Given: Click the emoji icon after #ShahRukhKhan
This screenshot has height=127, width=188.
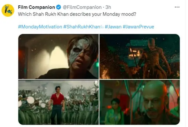Looking at the screenshot, I should click(x=102, y=27).
